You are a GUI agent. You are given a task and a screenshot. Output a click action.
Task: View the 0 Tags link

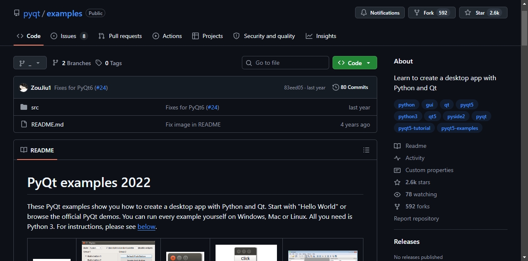click(109, 63)
